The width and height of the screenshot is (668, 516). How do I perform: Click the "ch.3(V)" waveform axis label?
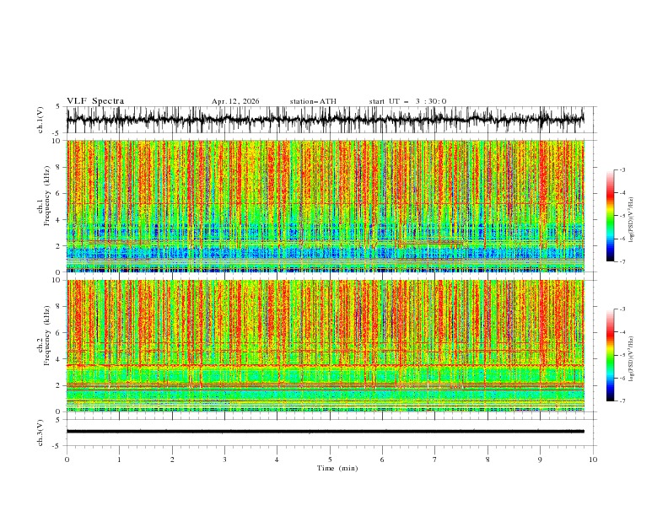40,433
